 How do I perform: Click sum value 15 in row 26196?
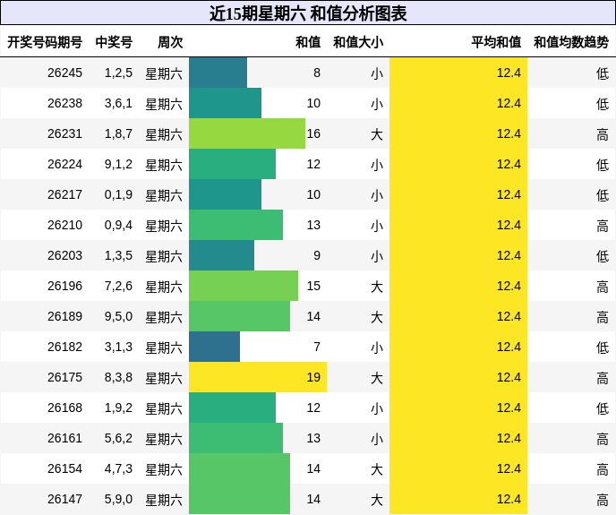tap(313, 286)
